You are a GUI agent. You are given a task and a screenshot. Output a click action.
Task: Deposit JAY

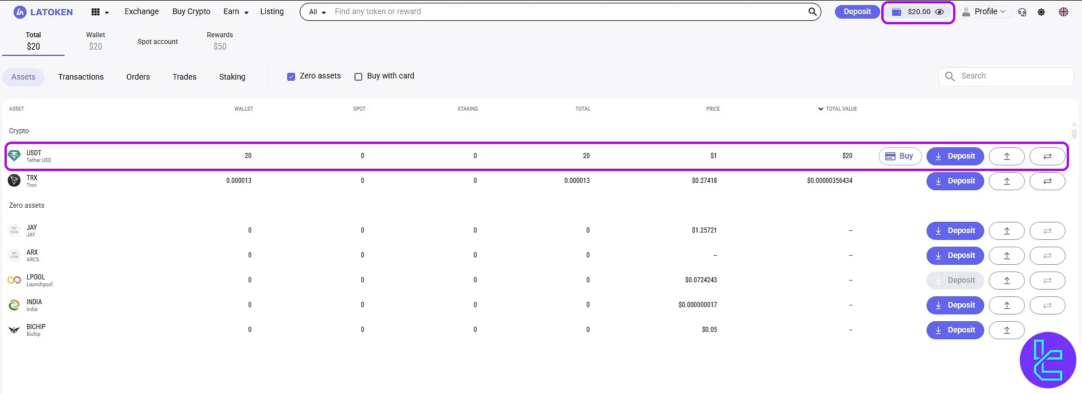[x=955, y=231]
